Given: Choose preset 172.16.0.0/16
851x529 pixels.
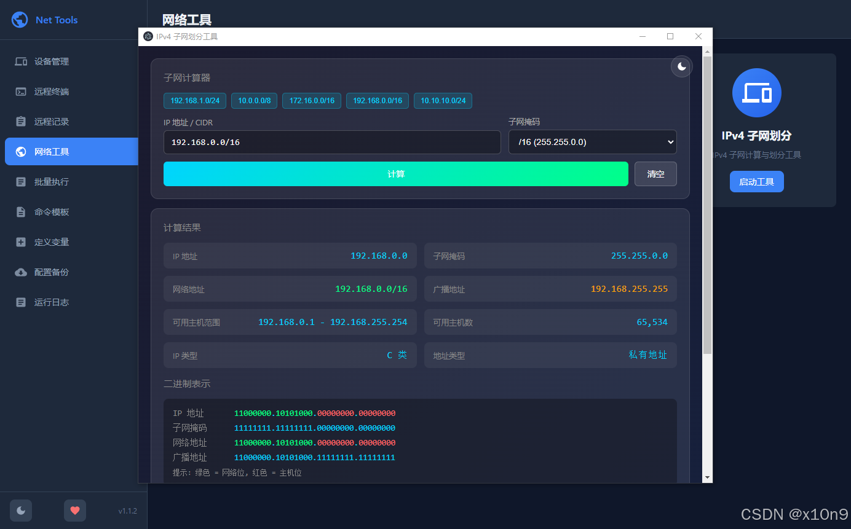Looking at the screenshot, I should (312, 101).
